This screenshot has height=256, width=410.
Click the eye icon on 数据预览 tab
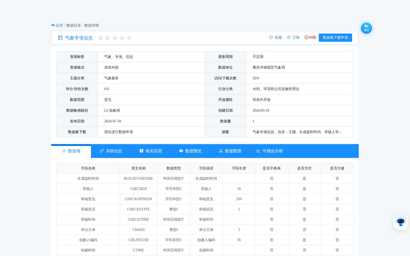click(x=181, y=151)
